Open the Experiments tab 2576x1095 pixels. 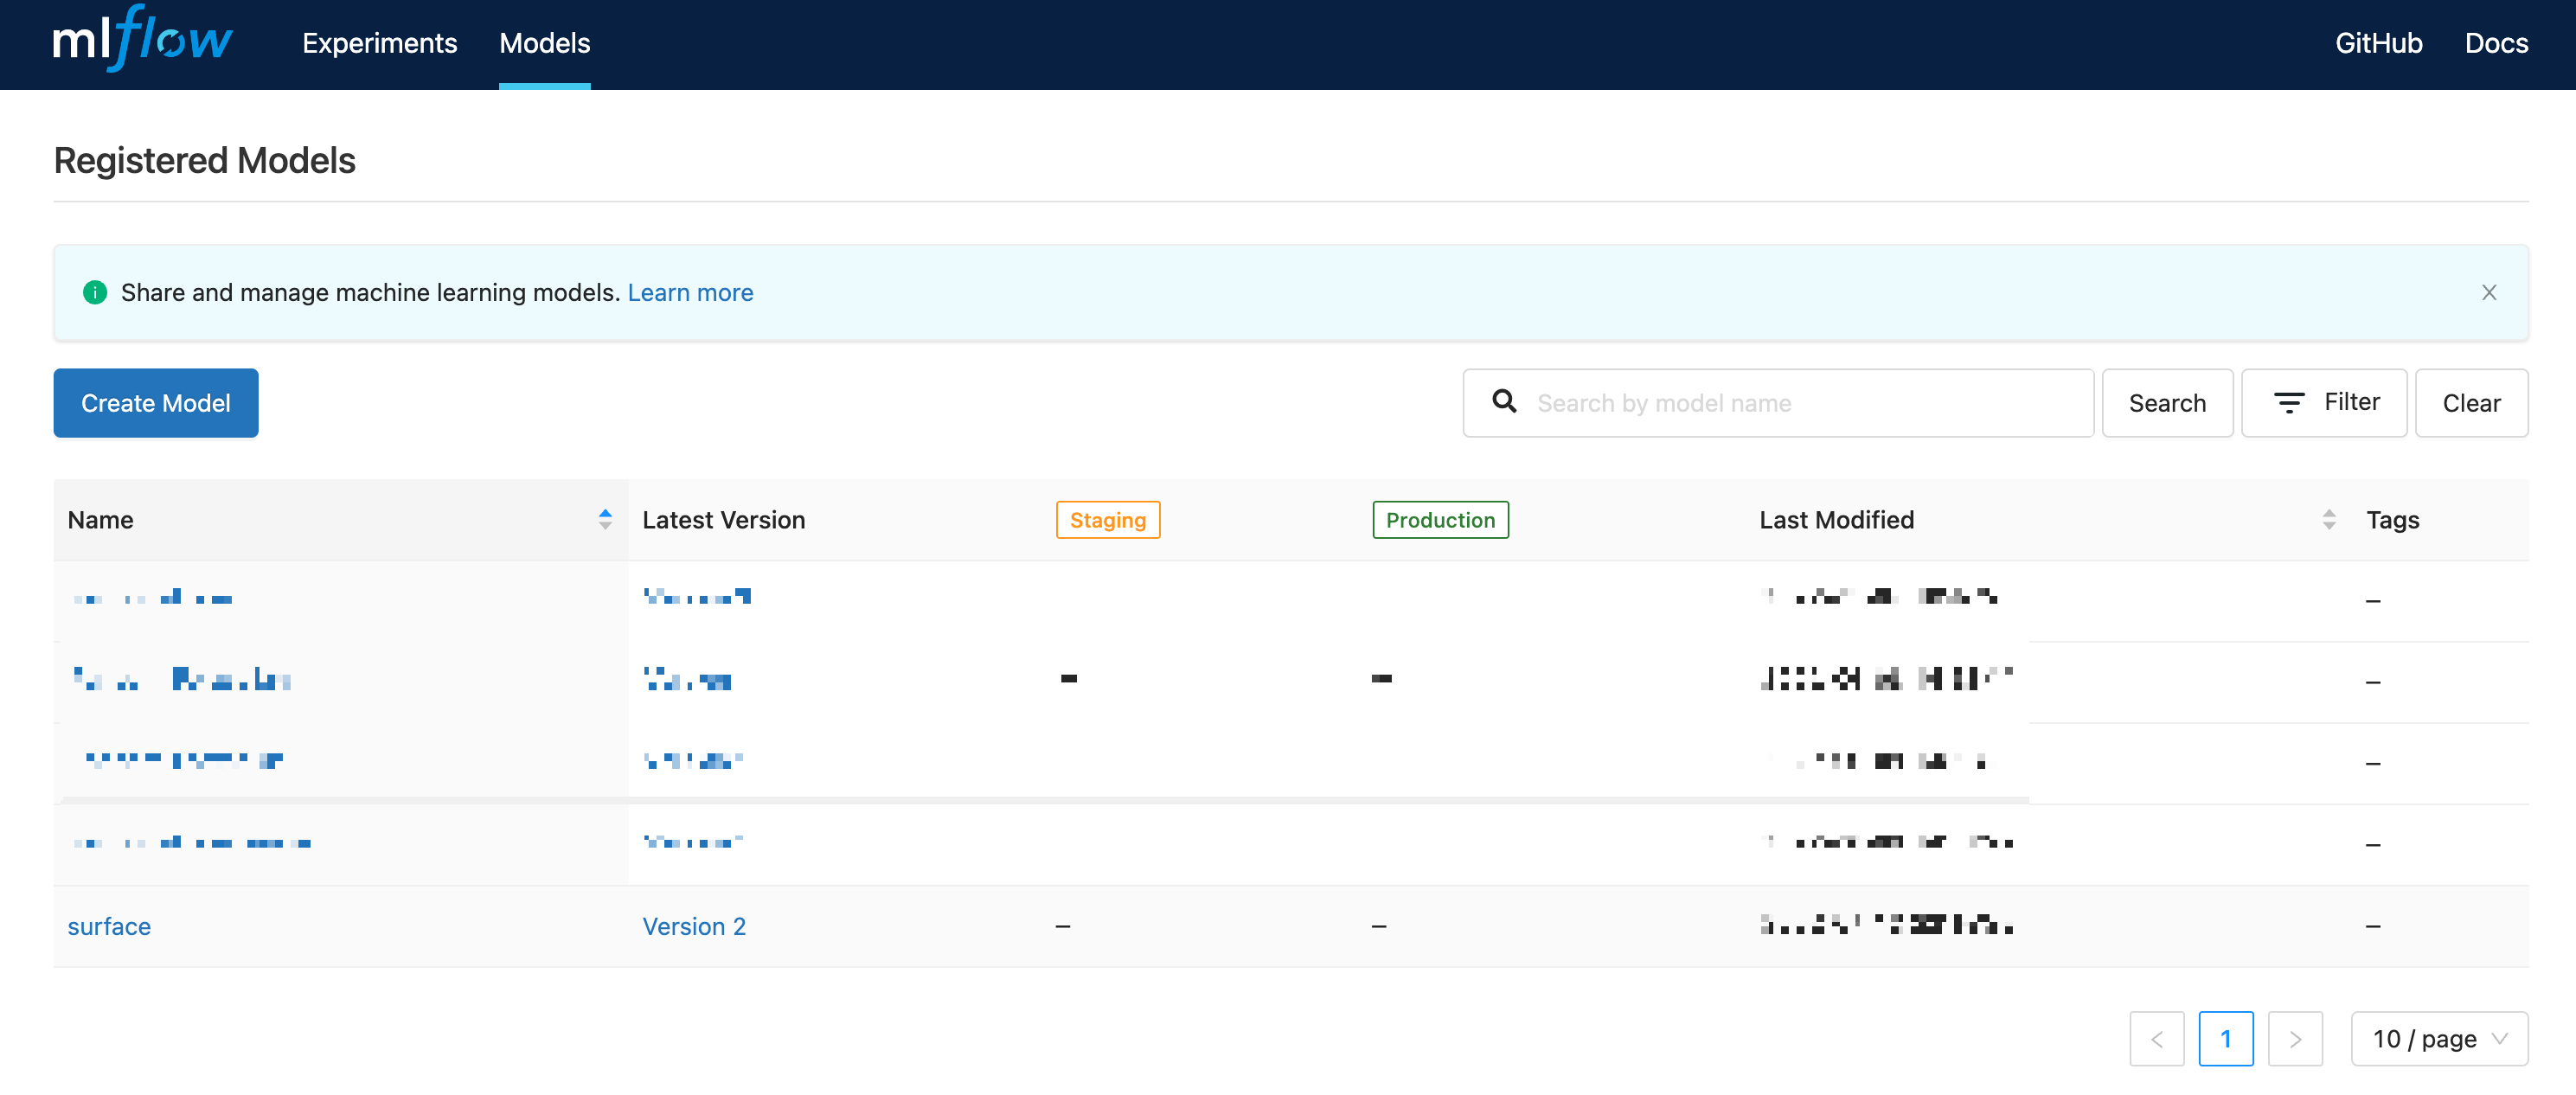[379, 43]
